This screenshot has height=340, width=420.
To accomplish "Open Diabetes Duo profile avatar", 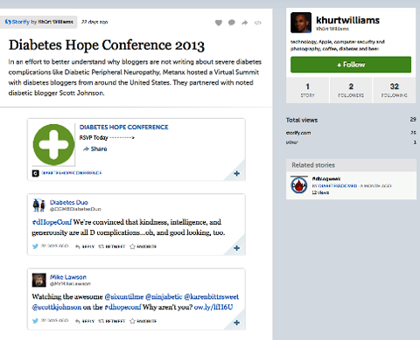I will [38, 205].
